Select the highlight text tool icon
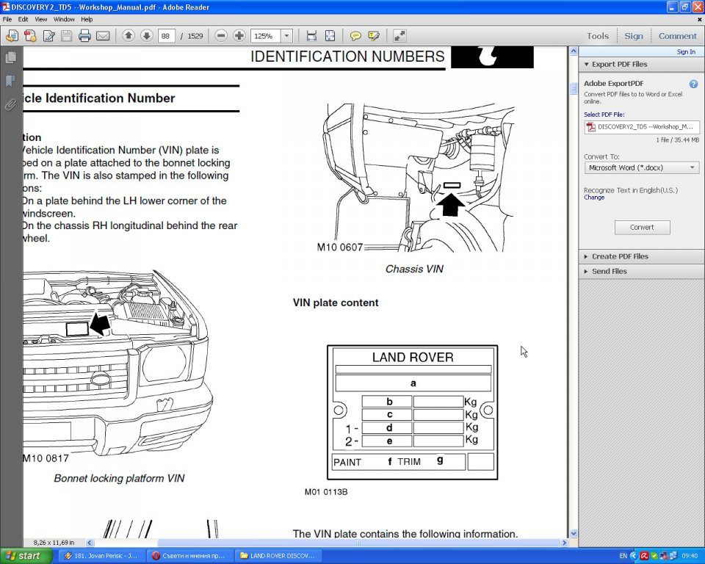The image size is (705, 564). 374,35
